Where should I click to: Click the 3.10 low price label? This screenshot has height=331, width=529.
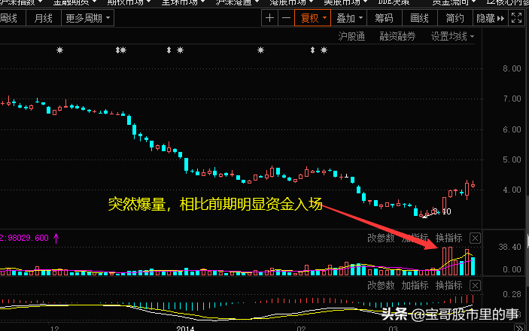tap(442, 211)
